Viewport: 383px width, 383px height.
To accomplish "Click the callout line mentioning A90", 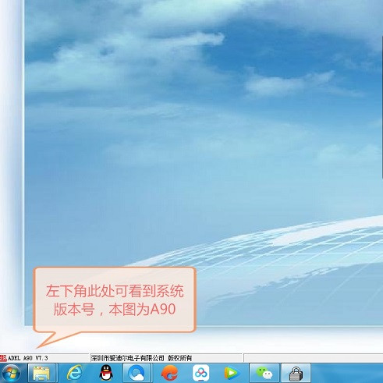I will pos(115,309).
